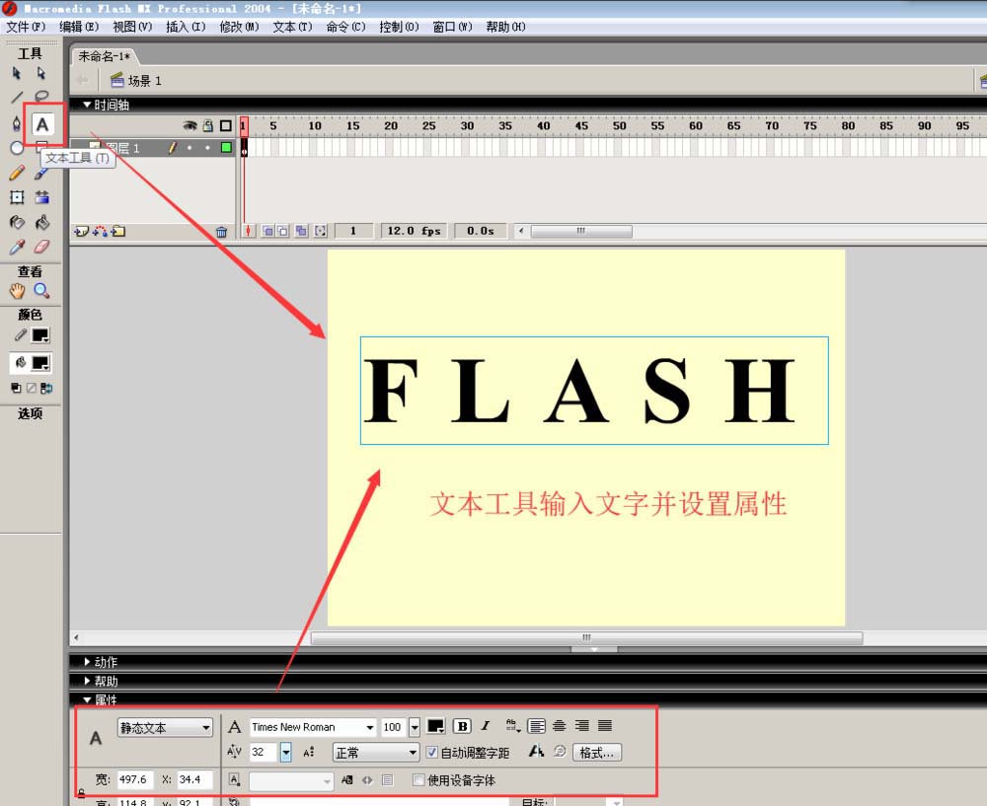Open the Commands menu (命令)

tap(345, 27)
